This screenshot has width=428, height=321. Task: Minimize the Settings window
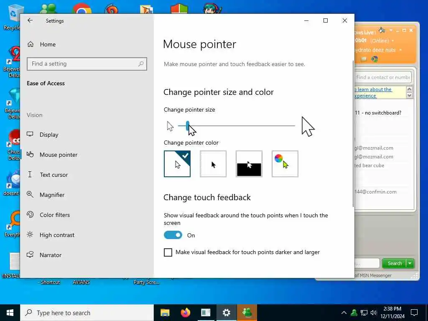click(x=306, y=20)
